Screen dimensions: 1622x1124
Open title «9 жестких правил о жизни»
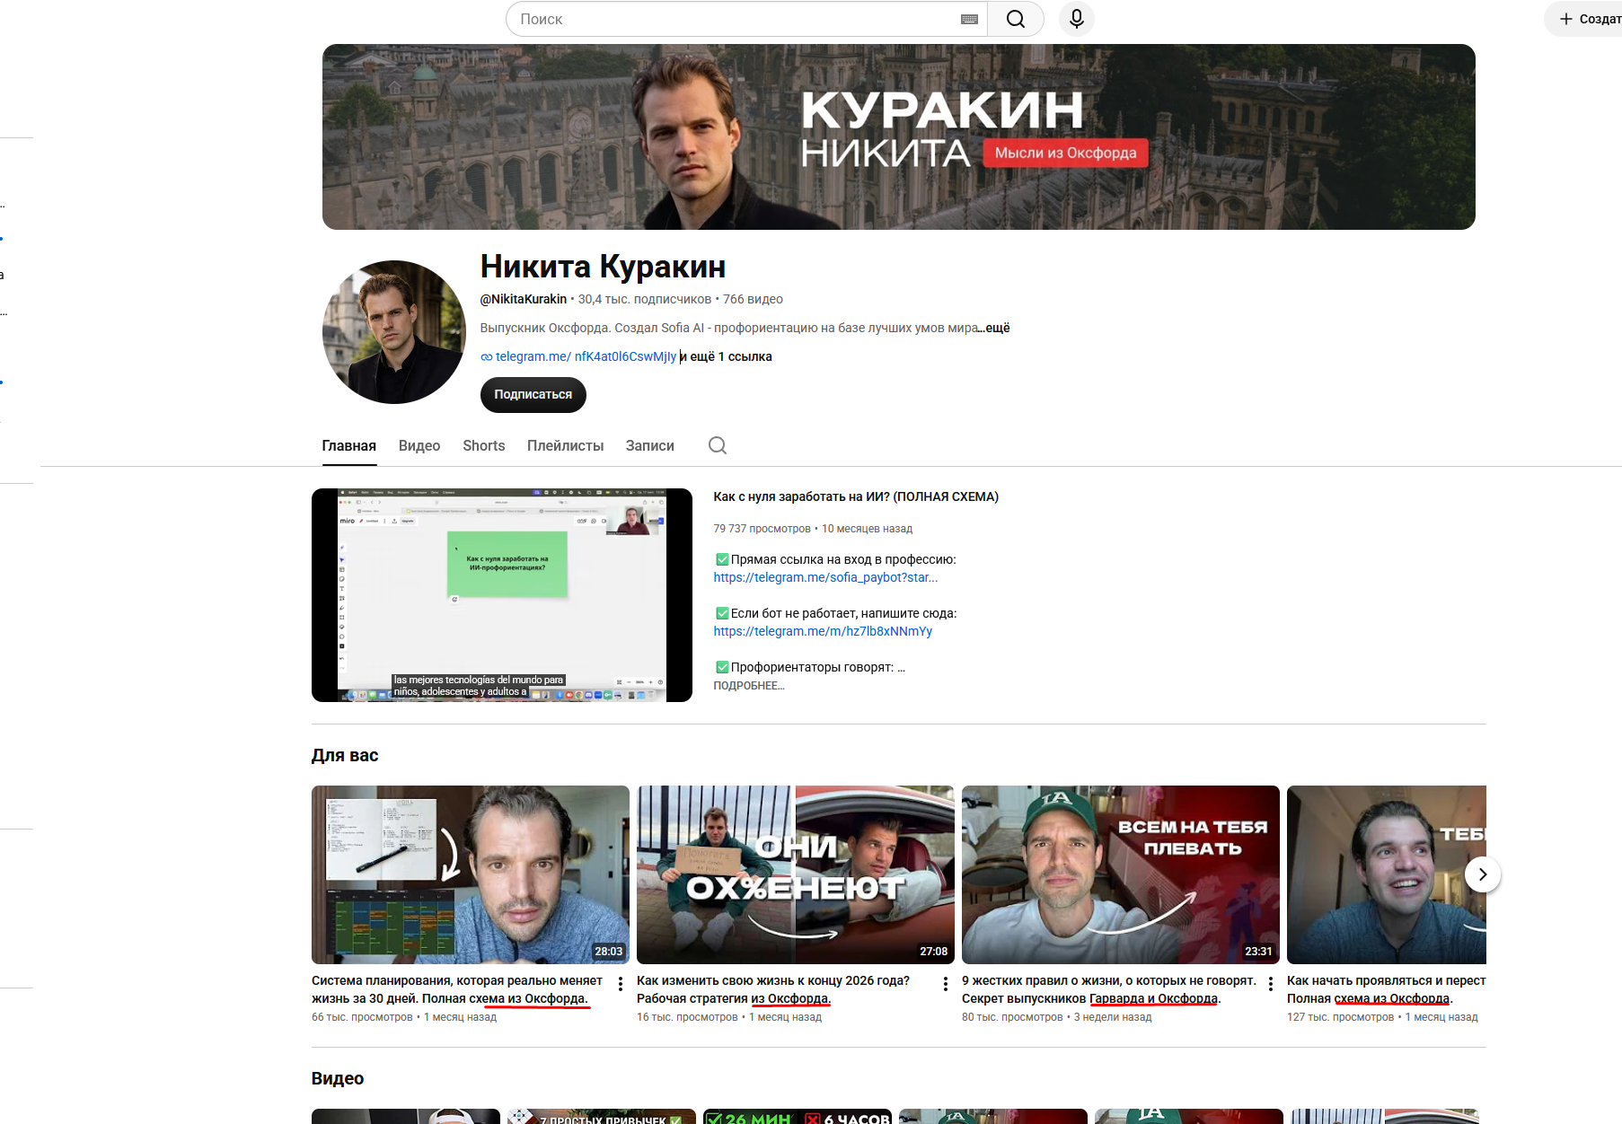[1109, 989]
